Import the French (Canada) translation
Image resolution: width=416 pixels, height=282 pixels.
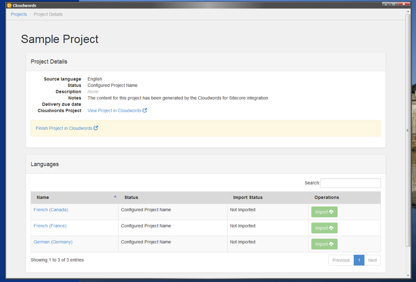point(324,212)
